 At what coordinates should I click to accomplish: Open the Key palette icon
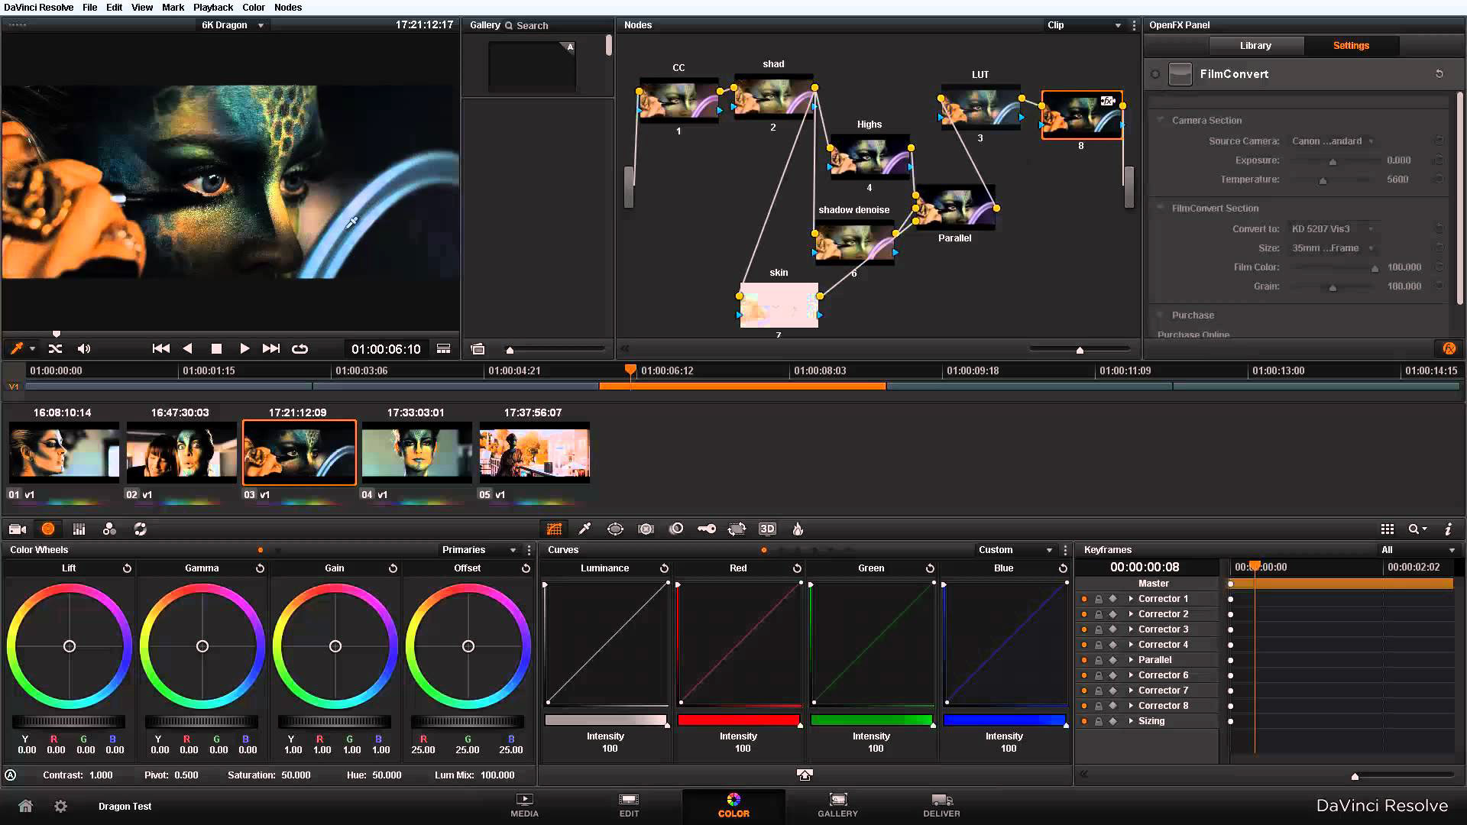[x=706, y=529]
